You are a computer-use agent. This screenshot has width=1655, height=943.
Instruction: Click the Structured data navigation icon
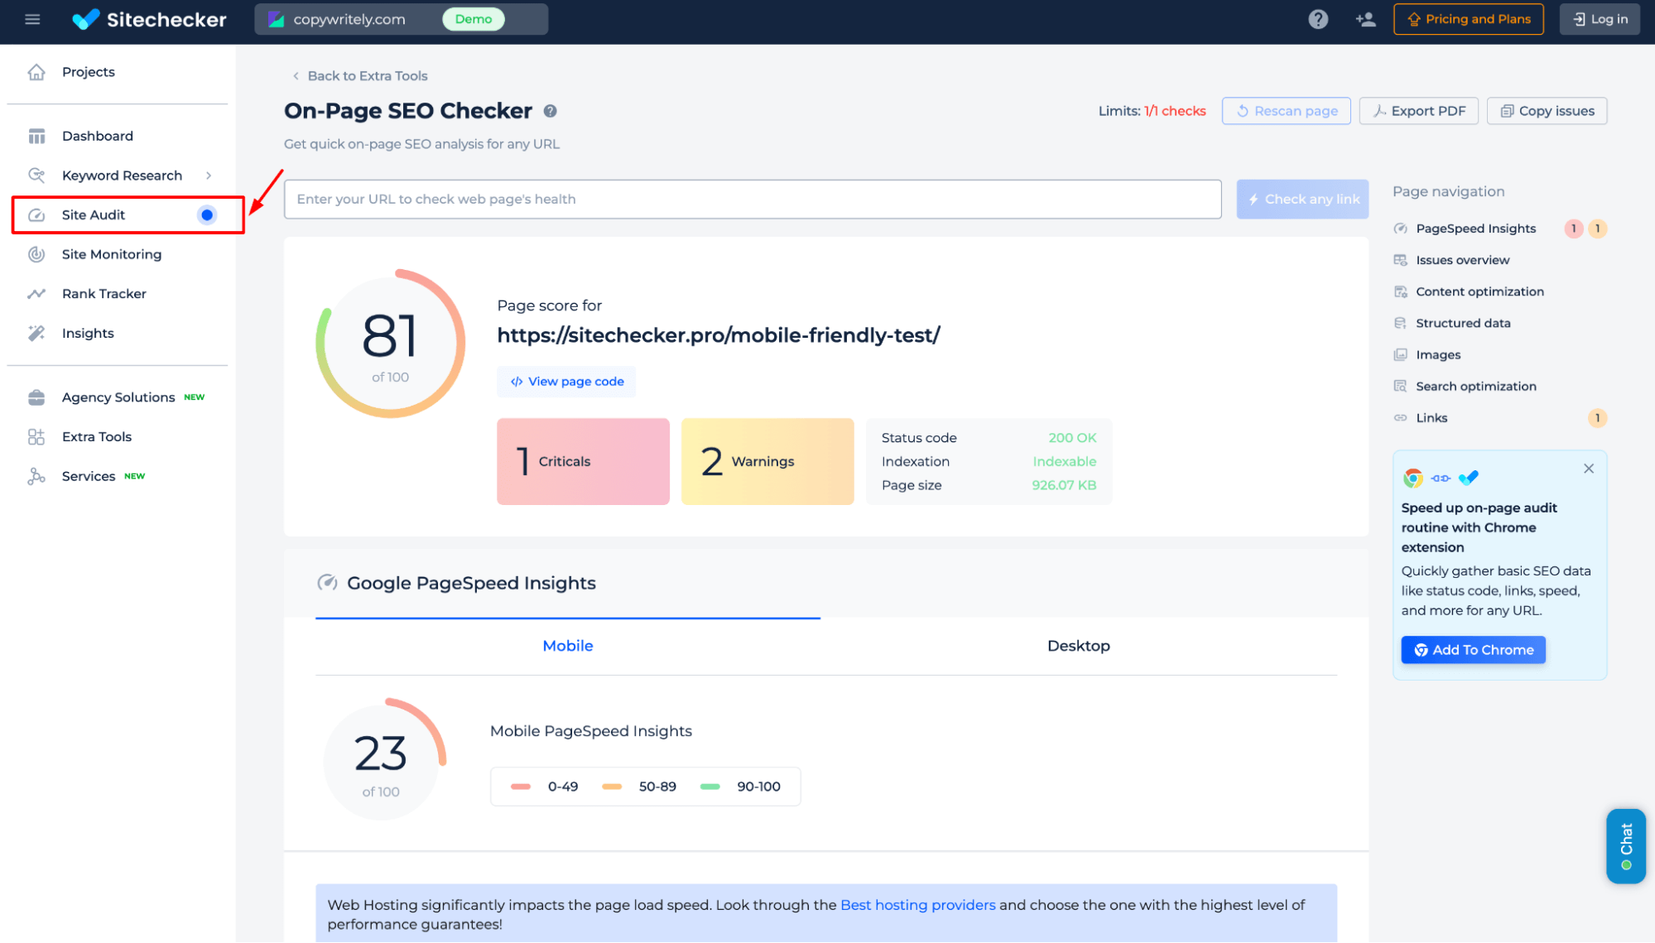tap(1400, 323)
